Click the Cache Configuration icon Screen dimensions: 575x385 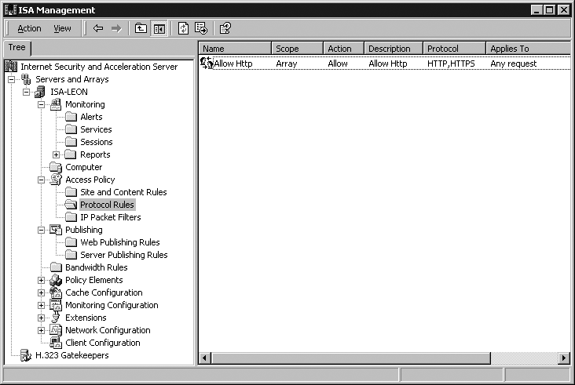56,292
